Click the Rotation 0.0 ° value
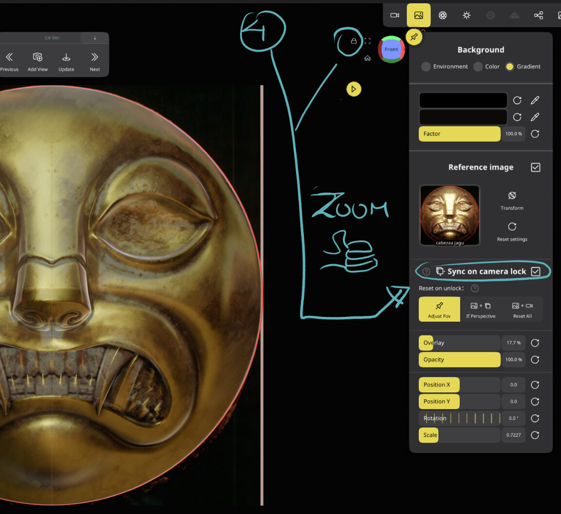This screenshot has width=561, height=514. (x=513, y=419)
